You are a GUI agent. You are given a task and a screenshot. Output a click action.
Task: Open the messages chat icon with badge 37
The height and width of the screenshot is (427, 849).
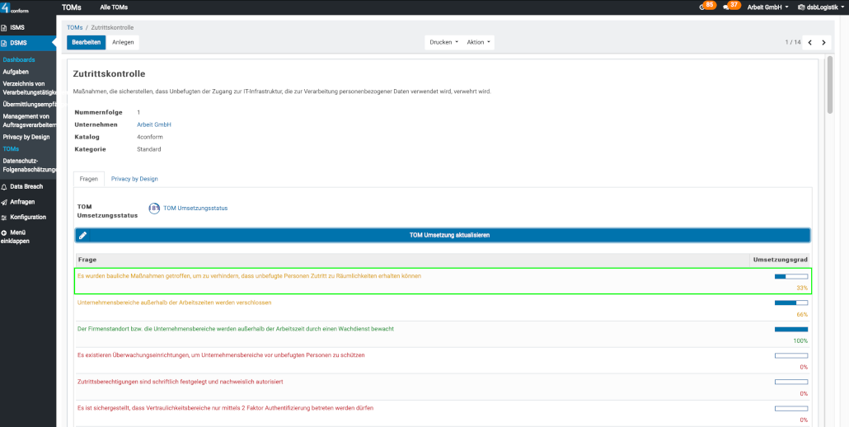pos(726,7)
